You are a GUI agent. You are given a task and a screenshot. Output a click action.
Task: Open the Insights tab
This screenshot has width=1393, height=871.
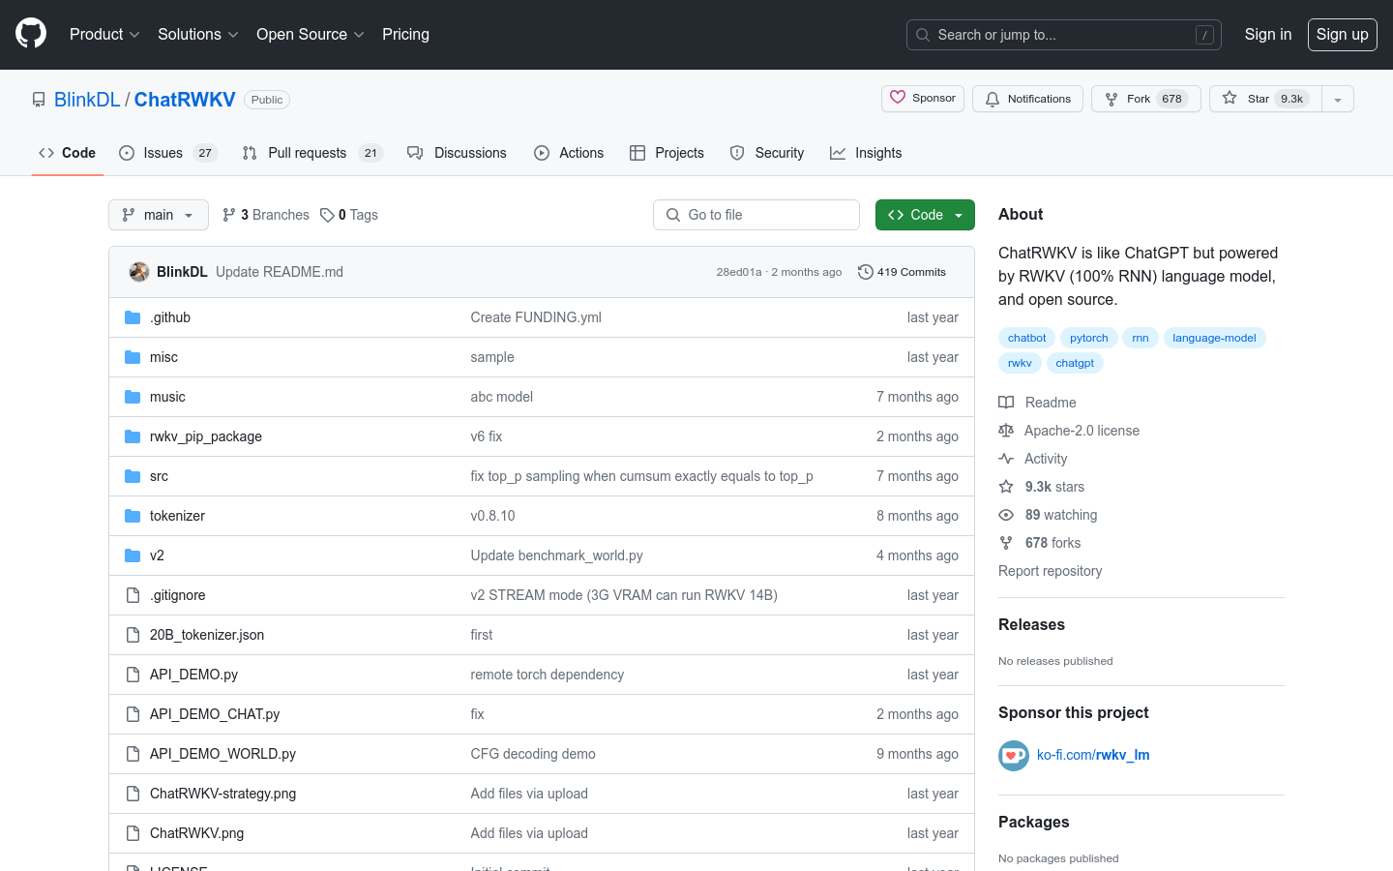click(866, 153)
